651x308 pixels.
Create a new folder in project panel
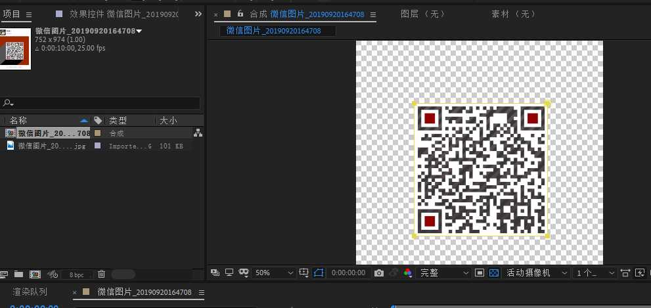[19, 275]
